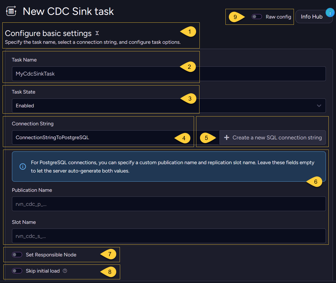336x283 pixels.
Task: Click the help icon beside Skip initial load
Action: [65, 271]
